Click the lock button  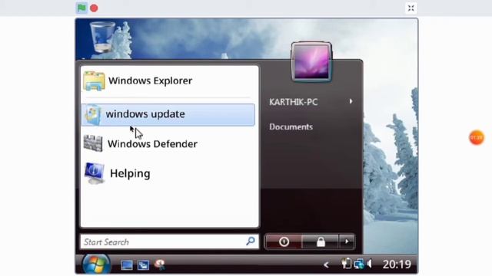320,242
